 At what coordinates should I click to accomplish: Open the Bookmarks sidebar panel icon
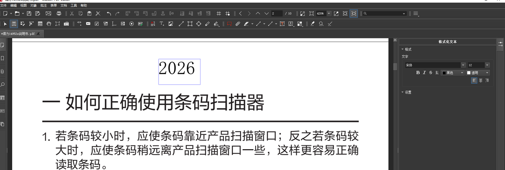click(2, 58)
